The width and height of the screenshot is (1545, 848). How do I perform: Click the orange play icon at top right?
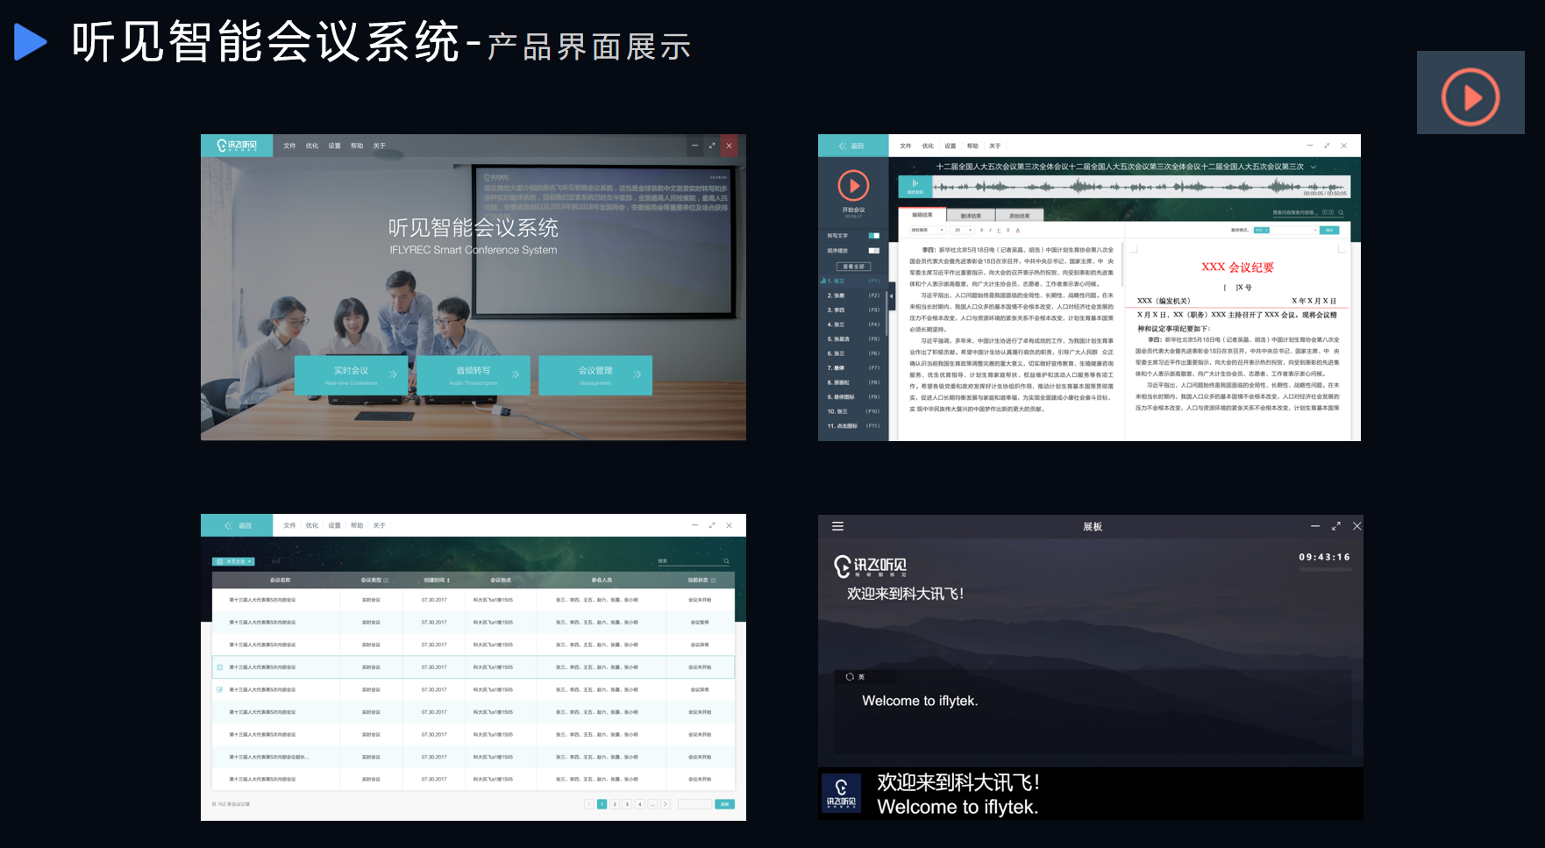click(1470, 96)
